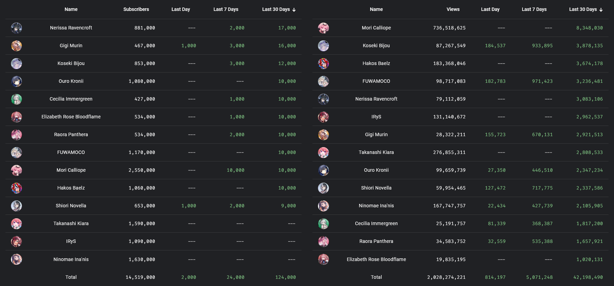Sort by the Views column header
The width and height of the screenshot is (614, 286).
(453, 9)
